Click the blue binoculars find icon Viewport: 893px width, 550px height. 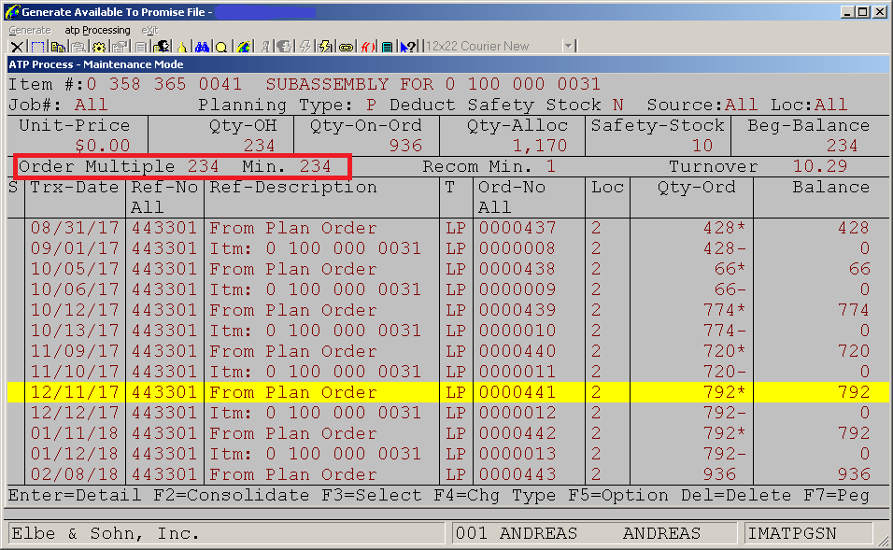pyautogui.click(x=202, y=48)
